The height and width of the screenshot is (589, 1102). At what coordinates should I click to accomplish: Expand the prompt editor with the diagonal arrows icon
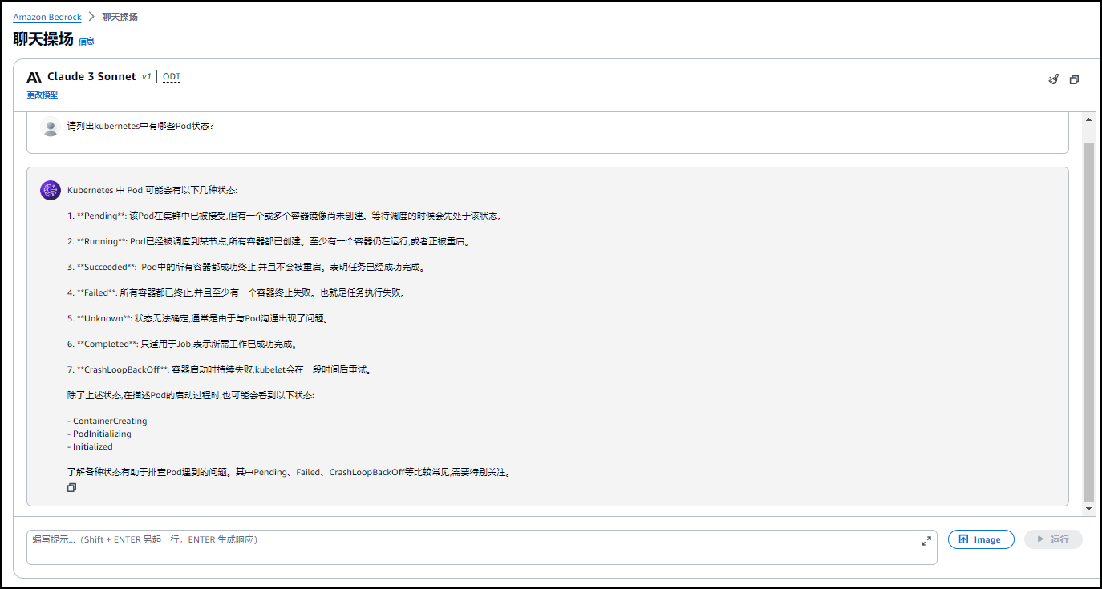coord(926,540)
